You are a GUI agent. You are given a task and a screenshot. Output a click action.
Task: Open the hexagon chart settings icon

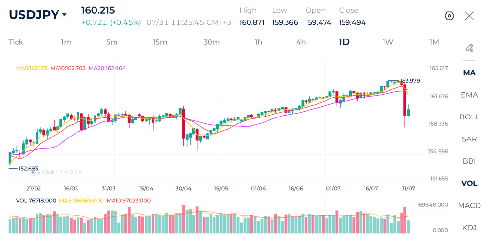click(449, 16)
